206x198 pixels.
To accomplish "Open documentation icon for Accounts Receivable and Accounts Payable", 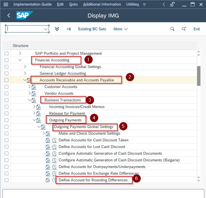I will click(x=29, y=80).
